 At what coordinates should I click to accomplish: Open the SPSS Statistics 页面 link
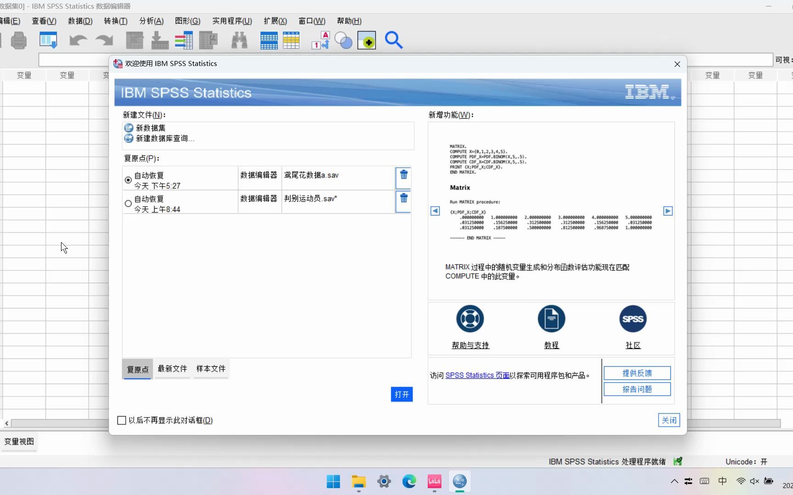pos(477,375)
